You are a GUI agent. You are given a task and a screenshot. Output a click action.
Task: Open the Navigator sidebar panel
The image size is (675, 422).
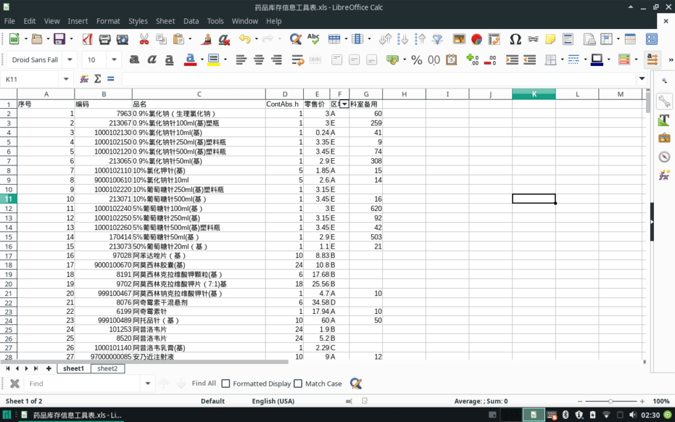click(664, 157)
